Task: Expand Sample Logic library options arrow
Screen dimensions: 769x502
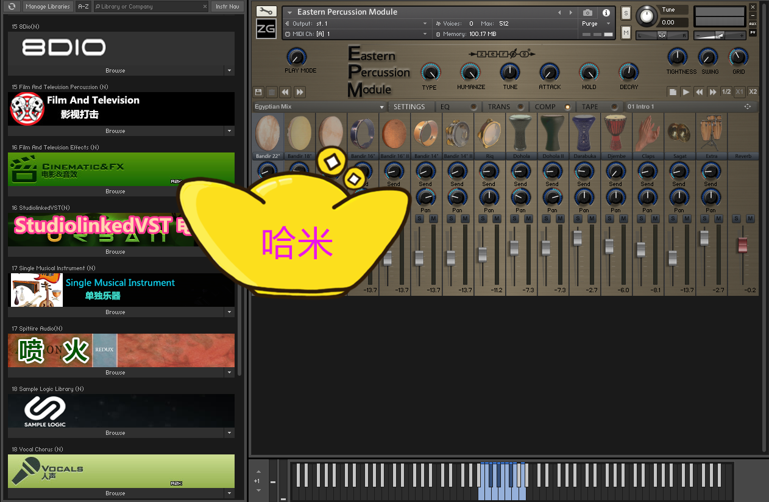Action: pos(230,433)
